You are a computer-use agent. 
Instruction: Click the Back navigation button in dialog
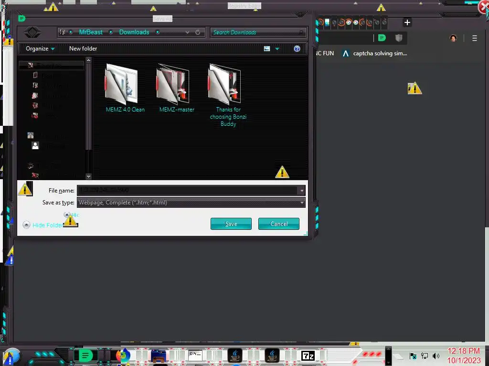tap(32, 32)
